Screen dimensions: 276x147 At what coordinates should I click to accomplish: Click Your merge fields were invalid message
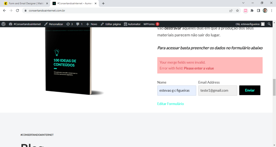[182, 63]
